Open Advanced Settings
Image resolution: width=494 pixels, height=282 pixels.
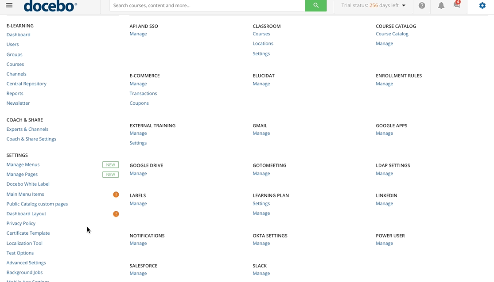coord(26,263)
